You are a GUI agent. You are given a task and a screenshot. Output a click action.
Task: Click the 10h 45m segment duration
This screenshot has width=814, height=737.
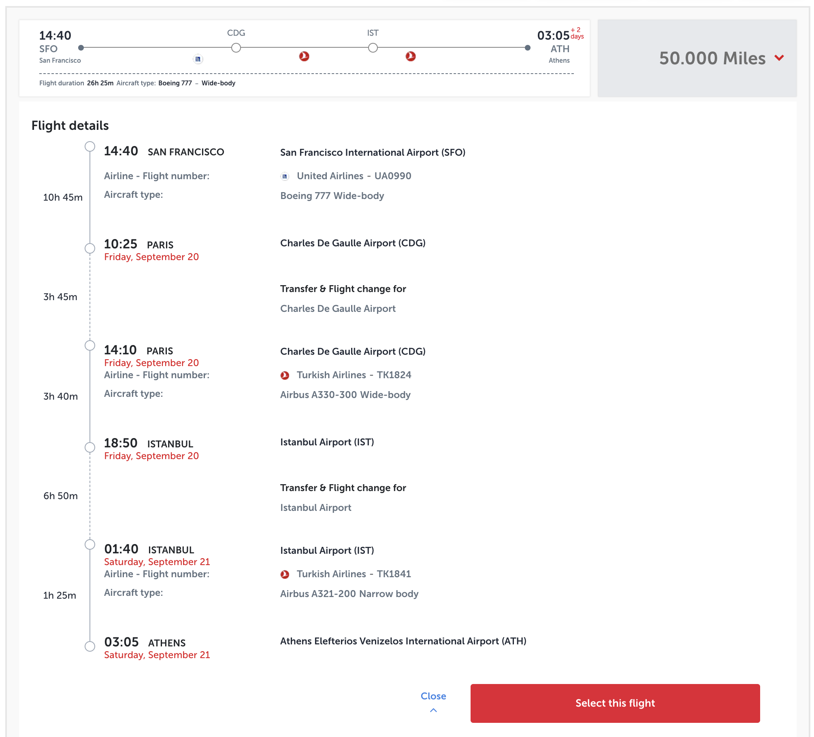(63, 197)
